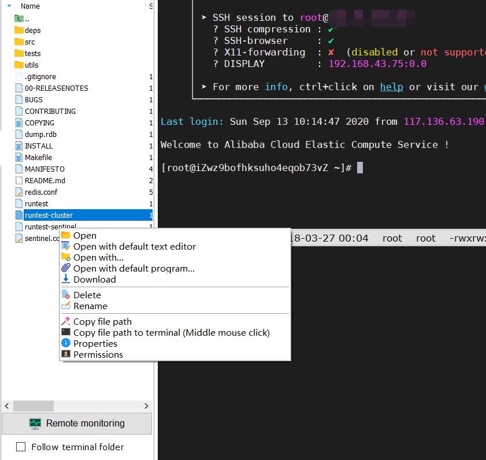Click the Rename pencil icon

click(66, 306)
